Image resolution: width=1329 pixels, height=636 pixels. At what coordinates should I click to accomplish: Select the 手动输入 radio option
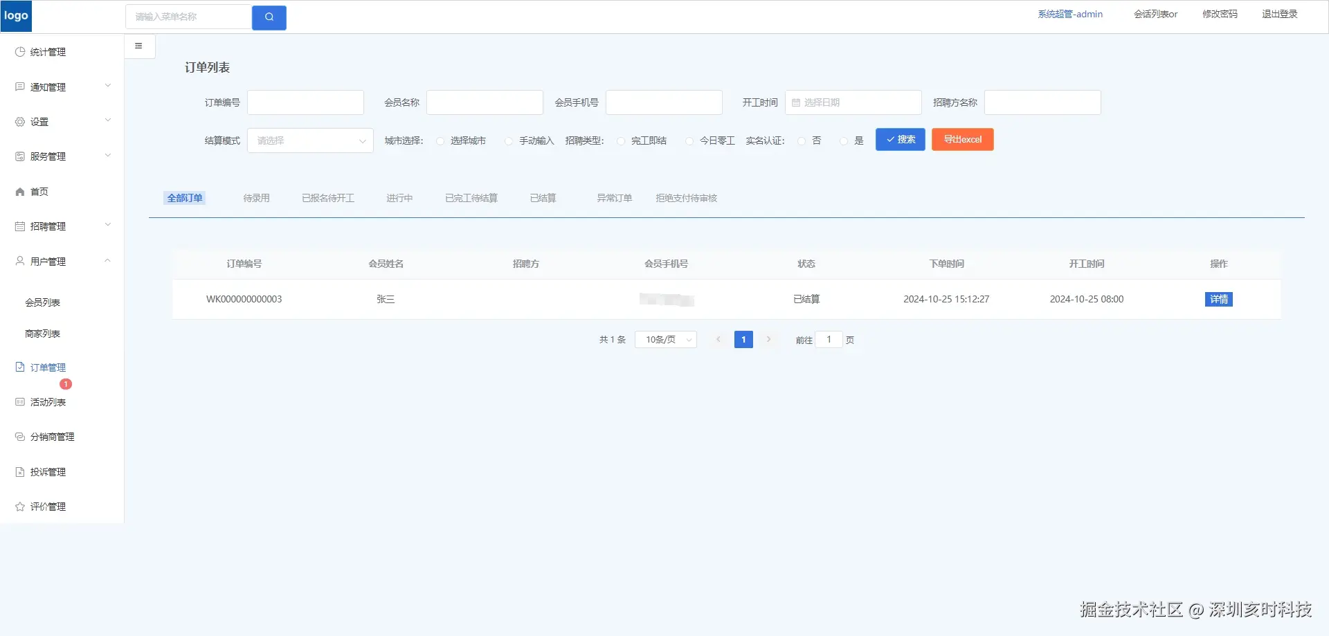pyautogui.click(x=509, y=141)
